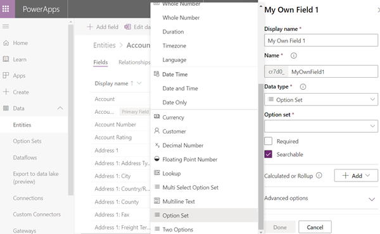Open Export to data lake (preview)
380x234 pixels.
tap(35, 178)
